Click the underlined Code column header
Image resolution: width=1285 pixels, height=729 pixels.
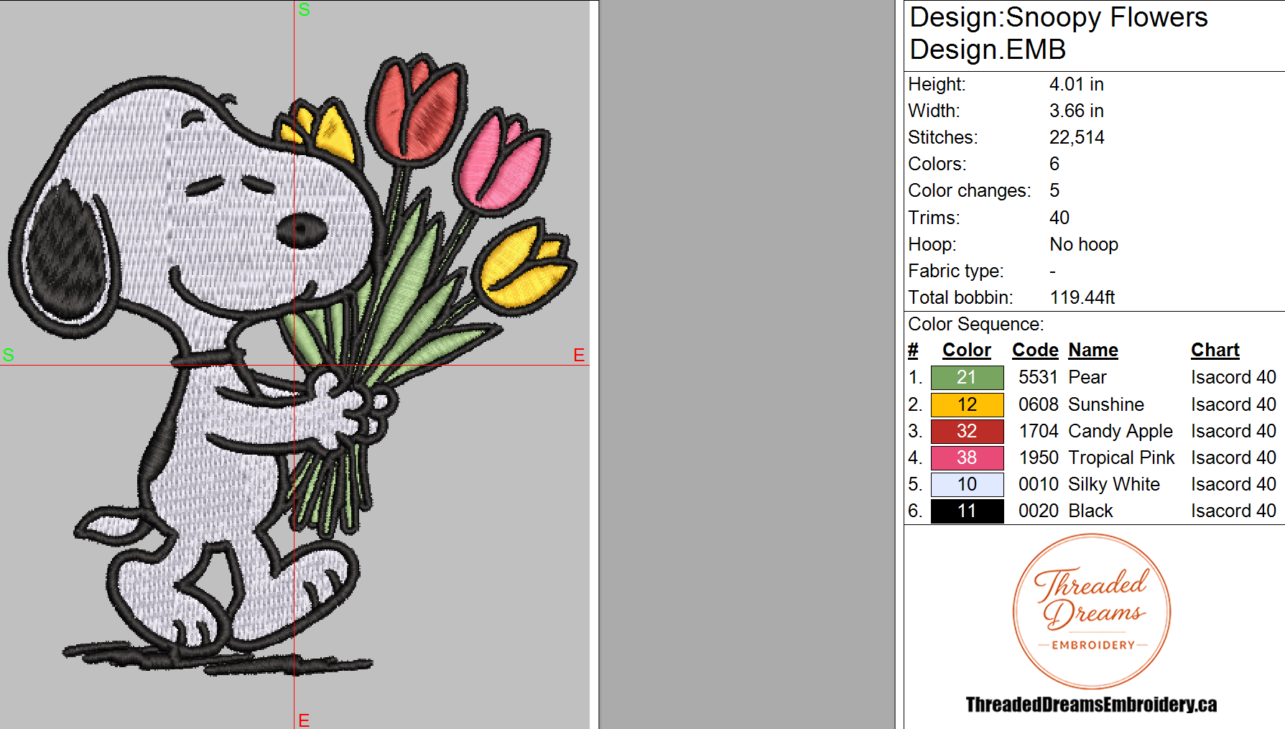point(1035,350)
